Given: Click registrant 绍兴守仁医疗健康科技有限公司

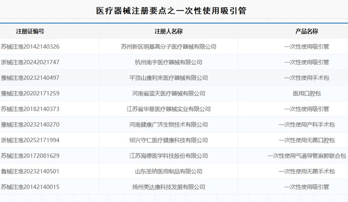Looking at the screenshot, I should tap(168, 140).
